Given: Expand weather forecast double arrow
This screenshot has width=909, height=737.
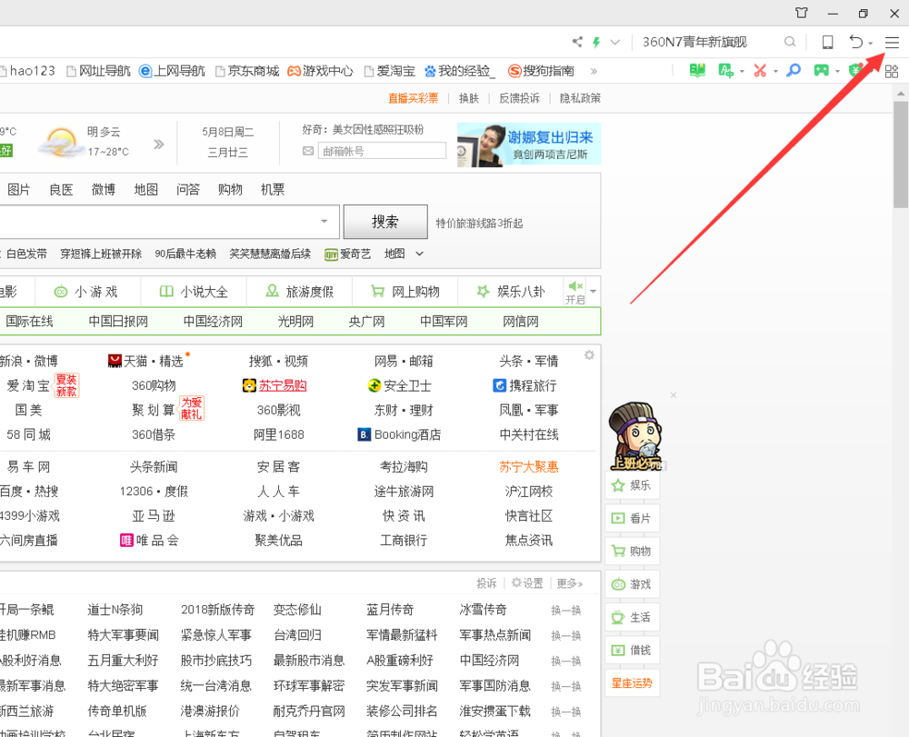Looking at the screenshot, I should (x=158, y=144).
